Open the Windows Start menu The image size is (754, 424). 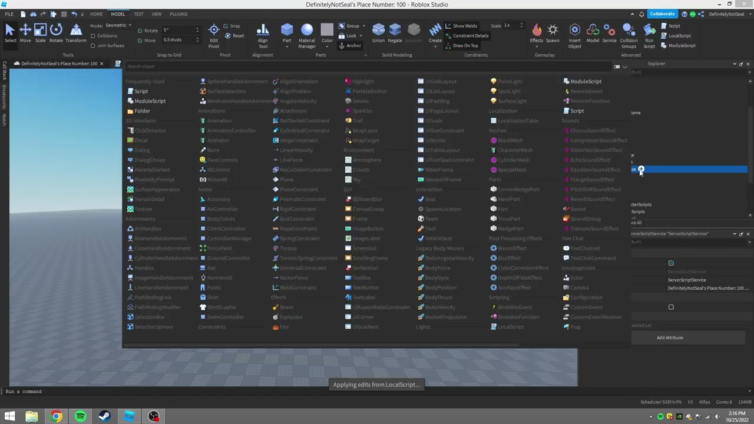tap(9, 416)
